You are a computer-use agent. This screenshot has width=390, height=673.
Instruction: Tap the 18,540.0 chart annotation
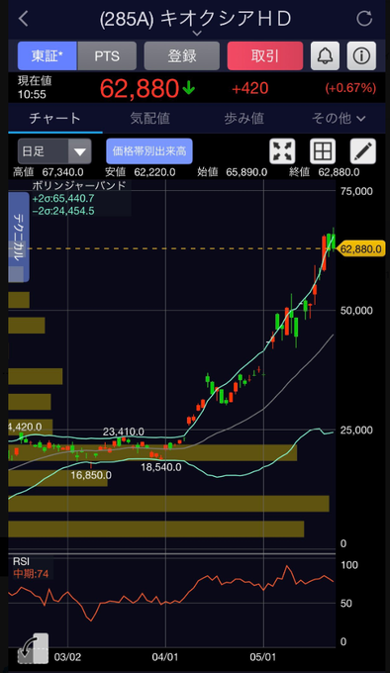click(x=161, y=467)
